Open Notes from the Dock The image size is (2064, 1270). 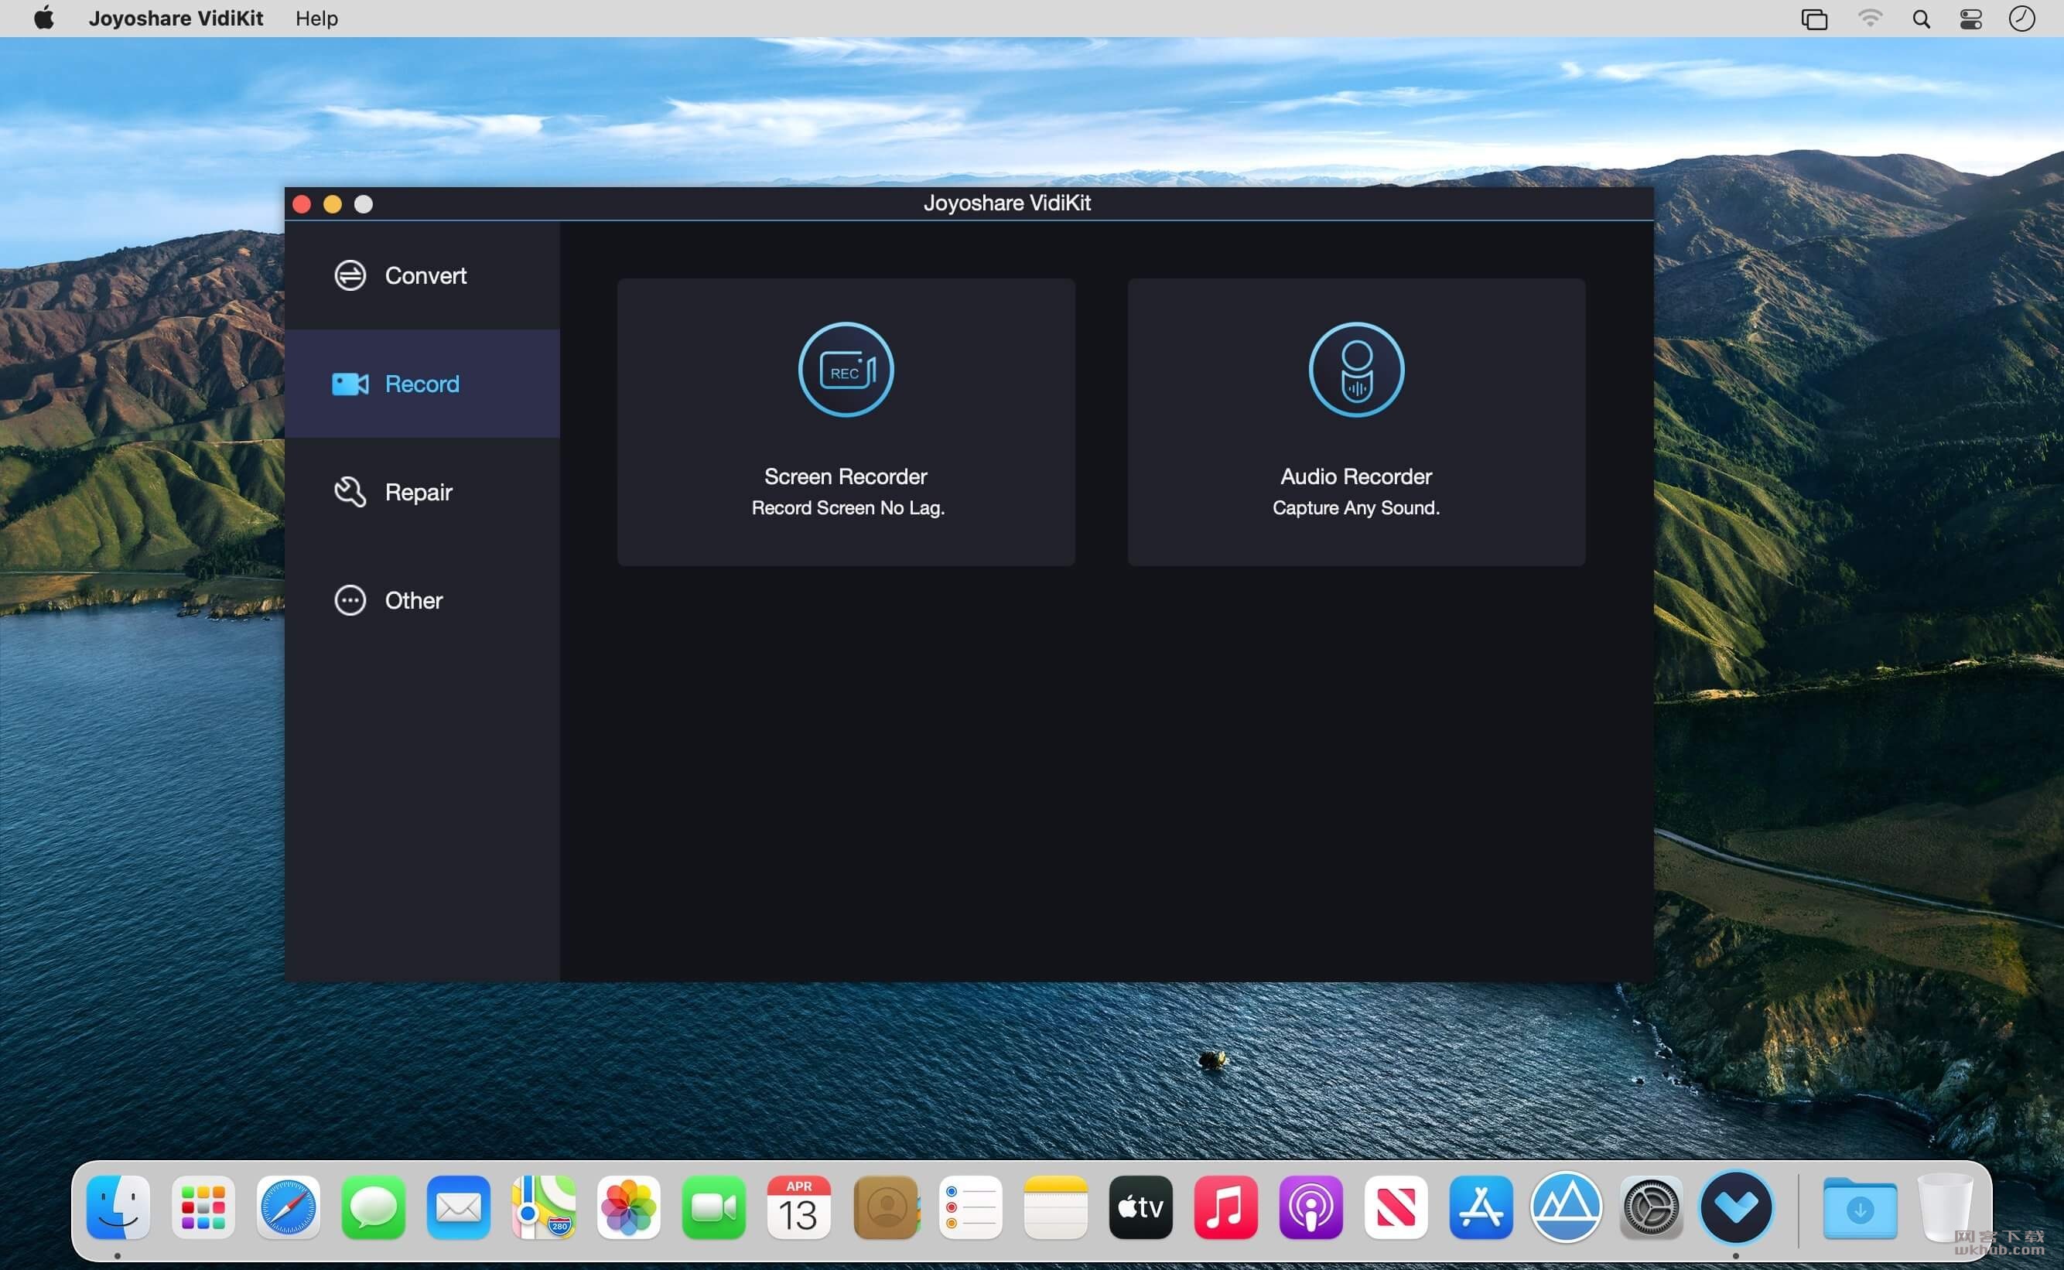coord(1056,1207)
